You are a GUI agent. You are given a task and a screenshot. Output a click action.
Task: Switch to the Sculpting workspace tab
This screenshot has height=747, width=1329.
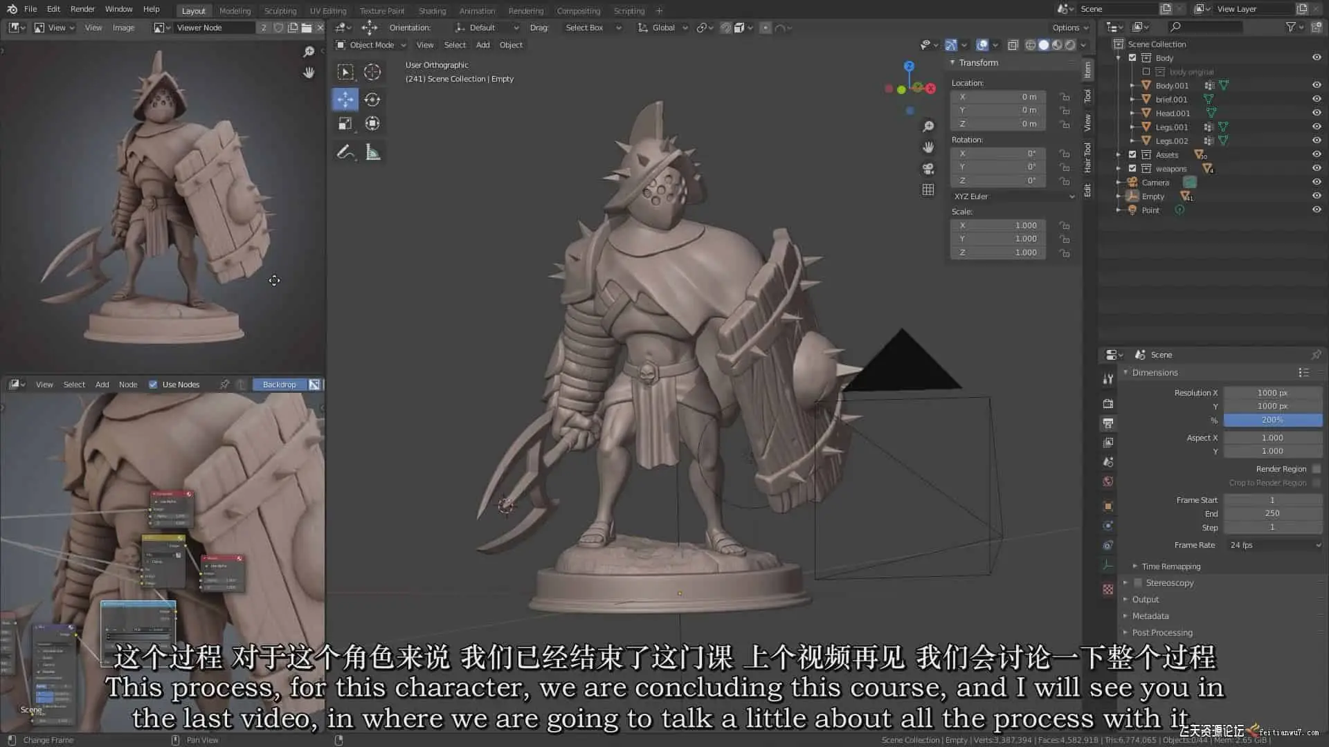tap(280, 10)
